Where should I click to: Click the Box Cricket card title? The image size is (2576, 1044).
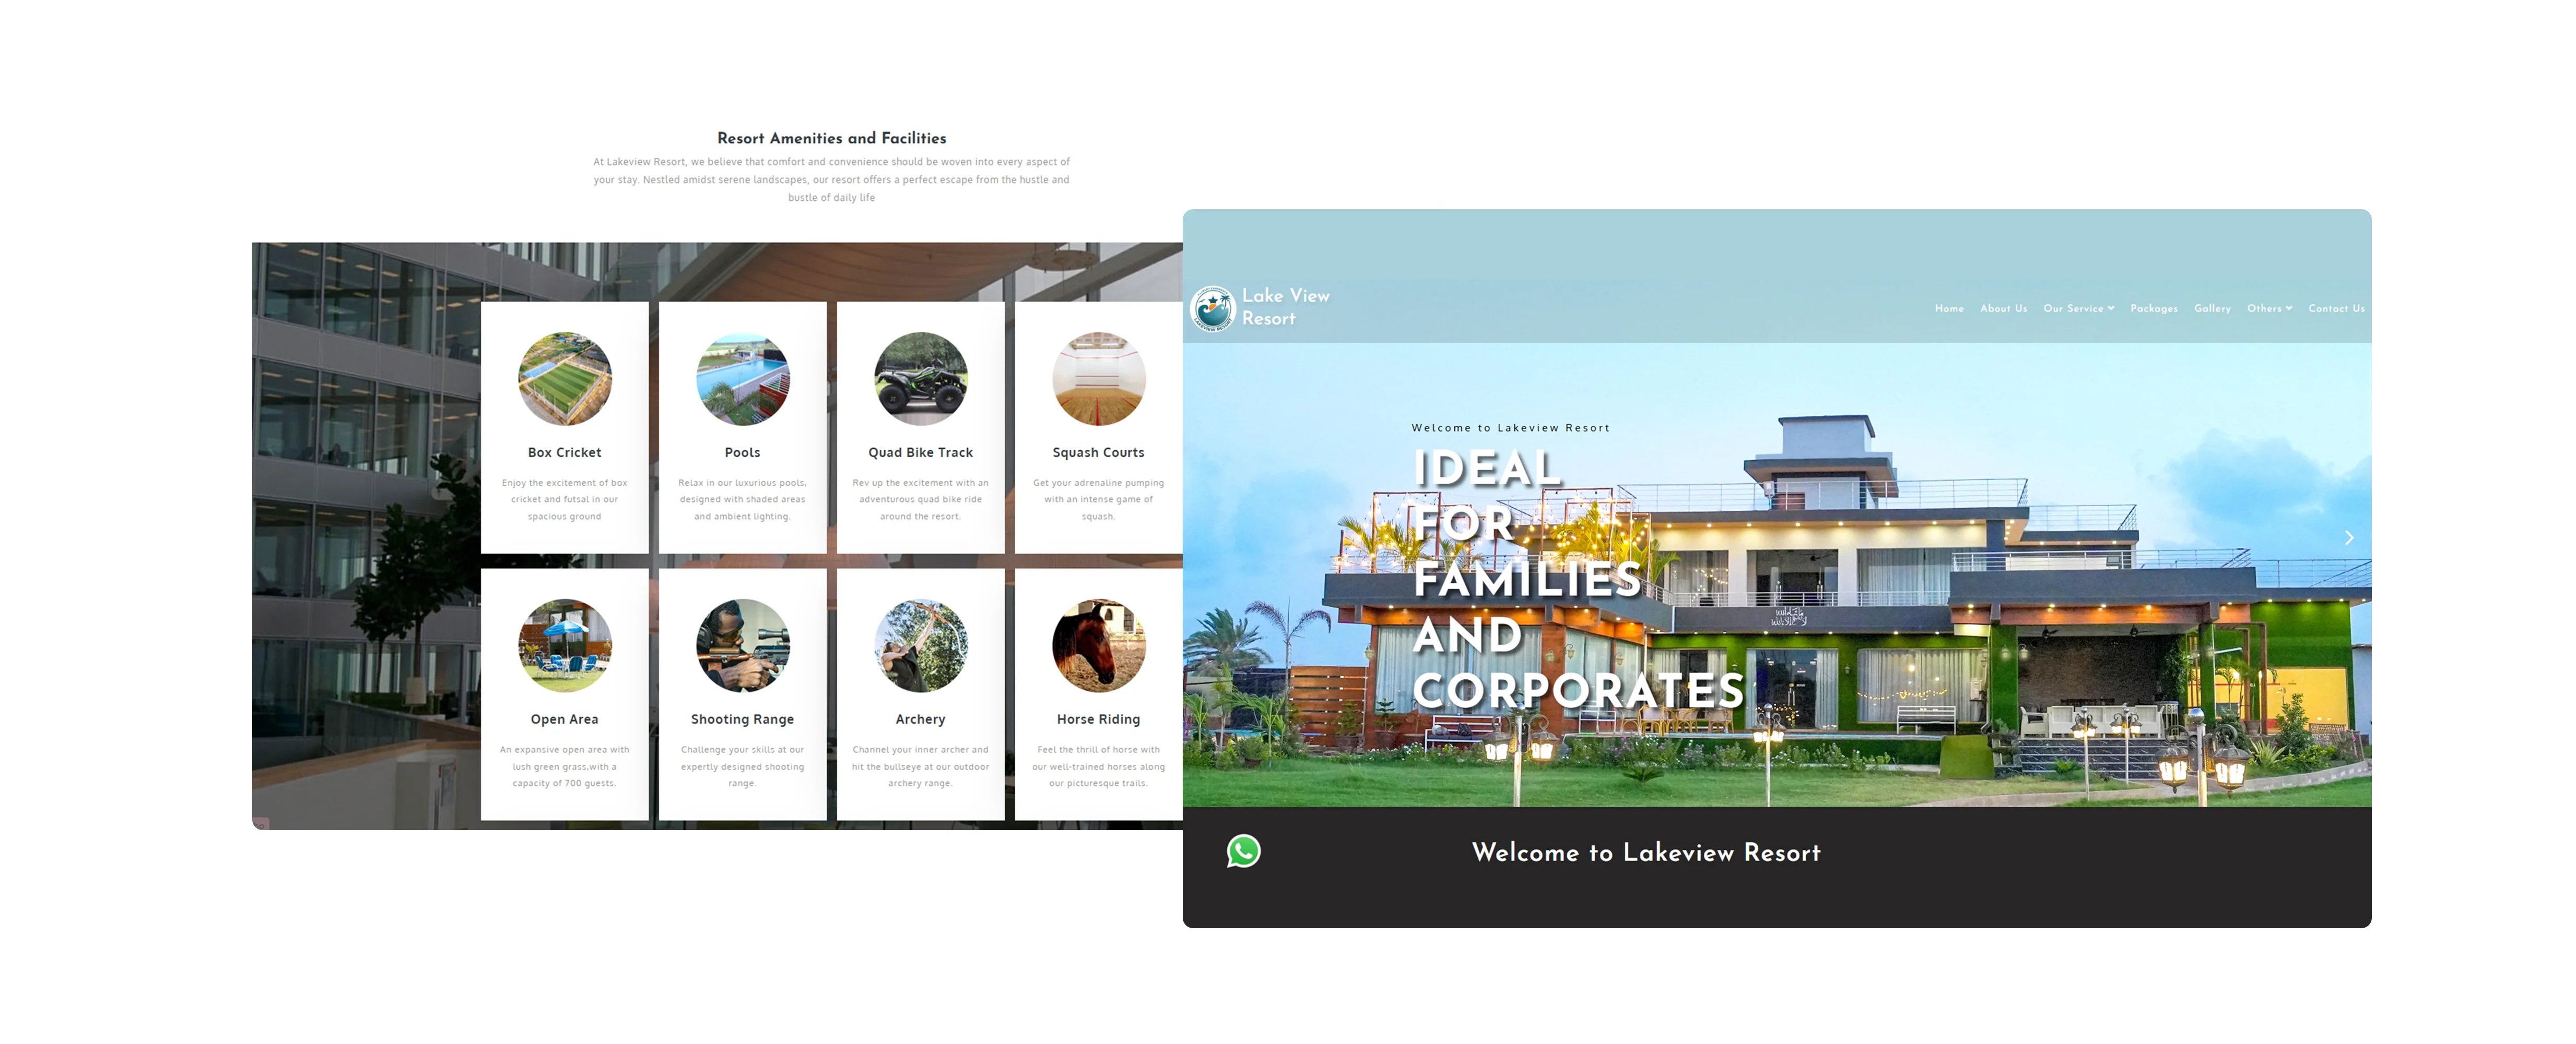tap(564, 452)
